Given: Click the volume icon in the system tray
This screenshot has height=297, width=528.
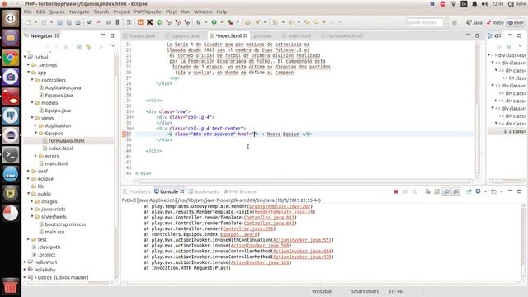Looking at the screenshot, I should (x=485, y=4).
